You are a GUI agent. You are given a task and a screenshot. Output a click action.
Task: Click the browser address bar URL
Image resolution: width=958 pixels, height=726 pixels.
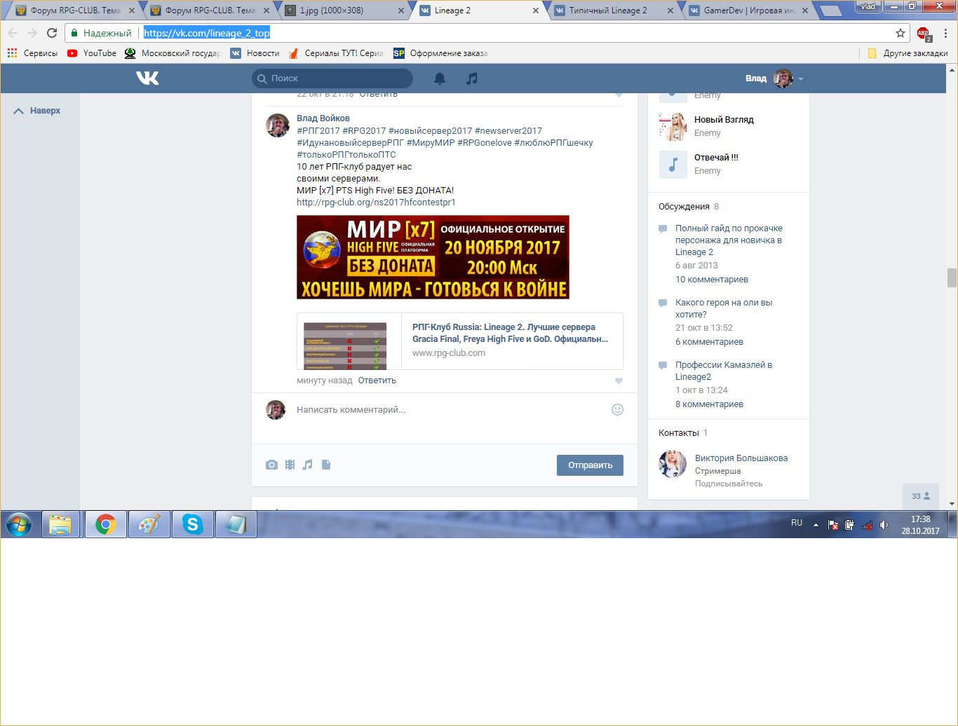coord(207,33)
